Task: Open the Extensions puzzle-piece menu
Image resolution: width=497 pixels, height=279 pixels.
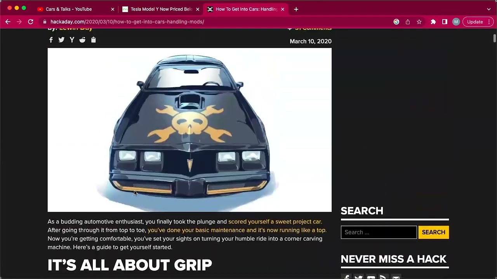Action: point(433,22)
